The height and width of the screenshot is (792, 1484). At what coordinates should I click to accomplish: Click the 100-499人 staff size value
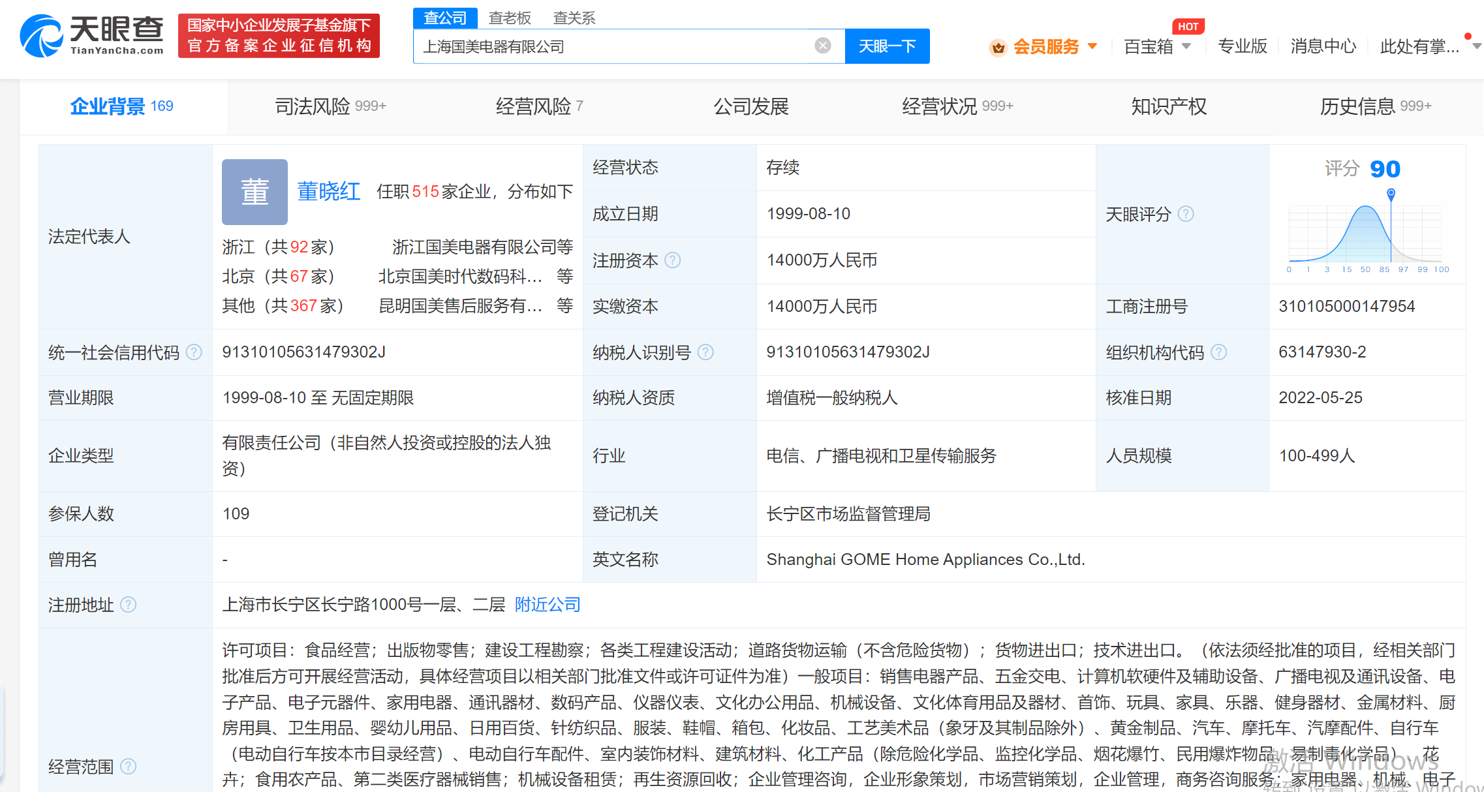1317,456
